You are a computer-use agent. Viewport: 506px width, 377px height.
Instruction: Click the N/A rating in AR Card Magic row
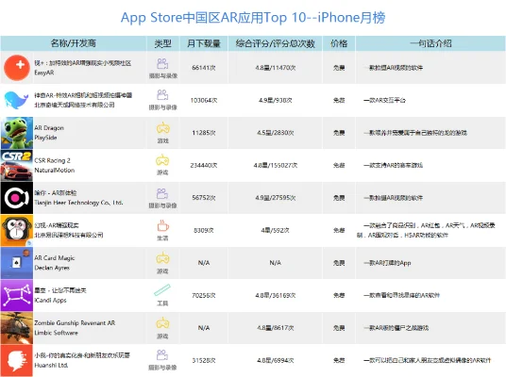[x=276, y=263]
